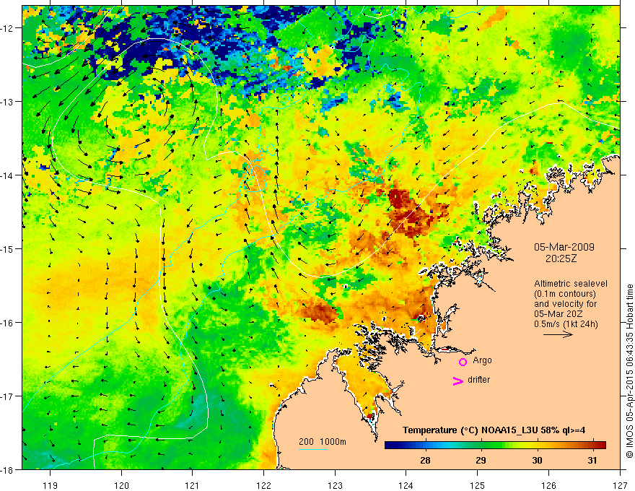Click the '-15' latitude axis label
The height and width of the screenshot is (491, 635).
pyautogui.click(x=8, y=248)
